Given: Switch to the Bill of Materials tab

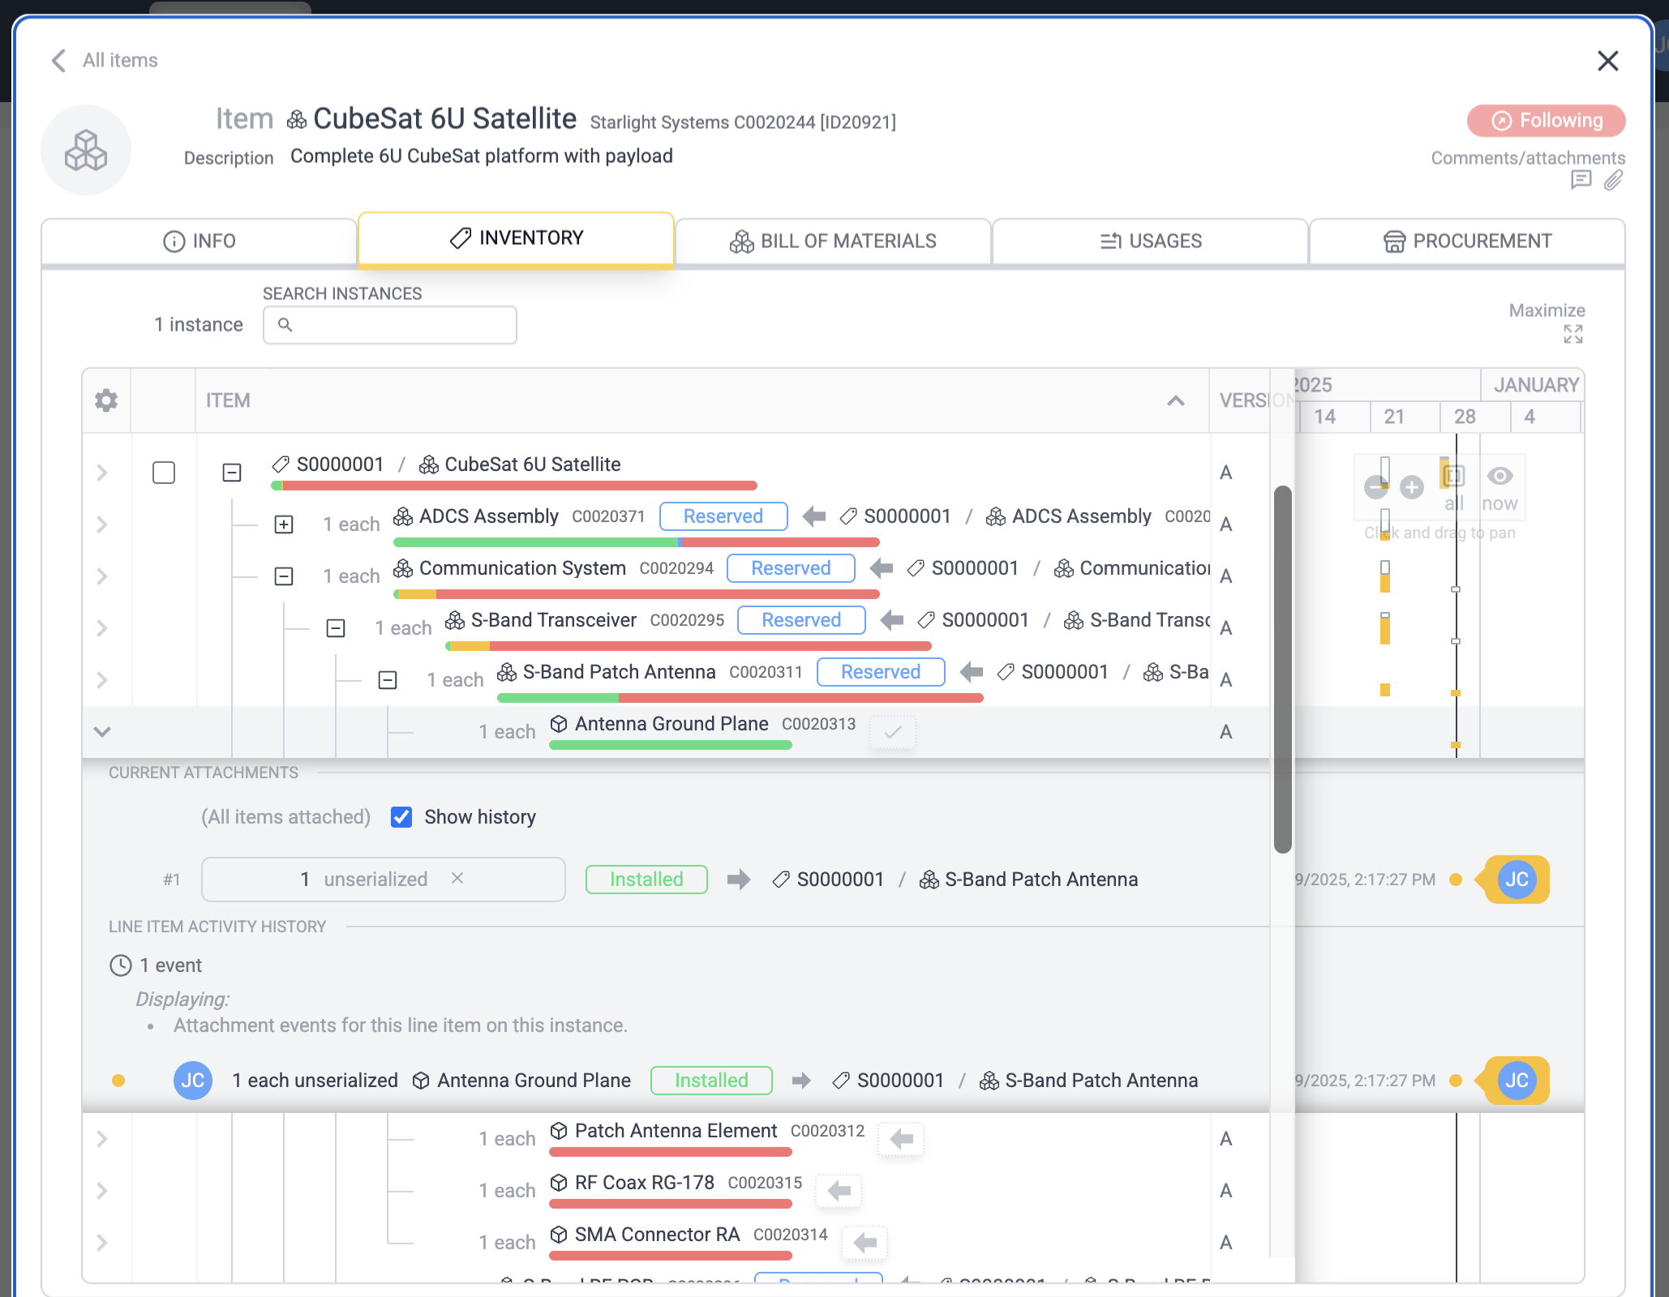Looking at the screenshot, I should point(833,241).
